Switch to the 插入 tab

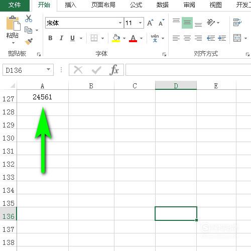coord(71,5)
